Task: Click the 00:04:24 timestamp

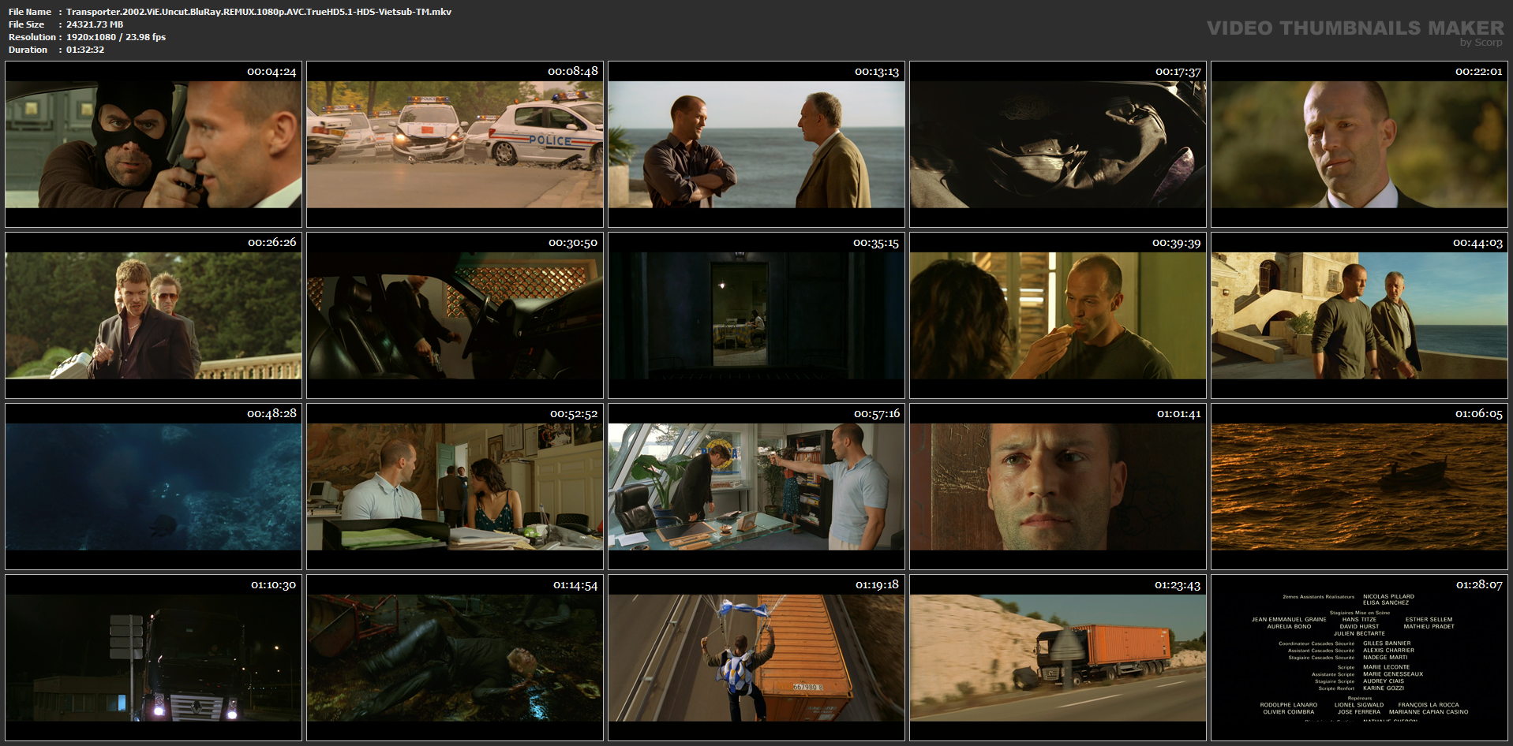Action: (272, 72)
